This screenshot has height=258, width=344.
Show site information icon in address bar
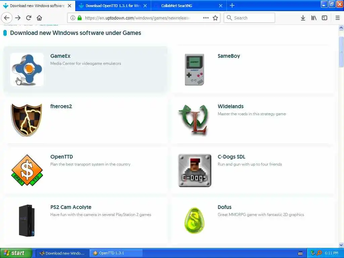tap(73, 18)
